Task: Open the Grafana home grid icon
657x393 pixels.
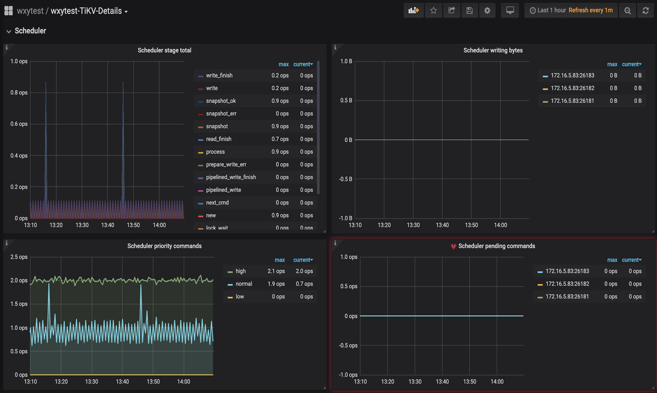Action: [x=9, y=10]
